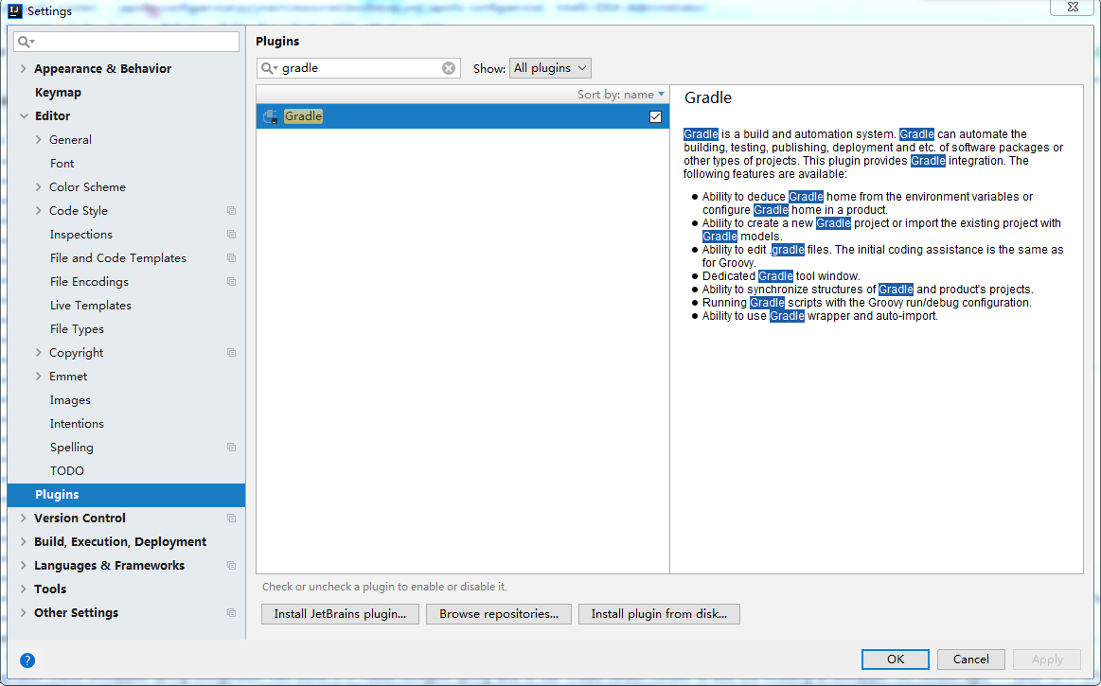Click the Gradle plugin icon in list
The height and width of the screenshot is (686, 1101).
271,116
